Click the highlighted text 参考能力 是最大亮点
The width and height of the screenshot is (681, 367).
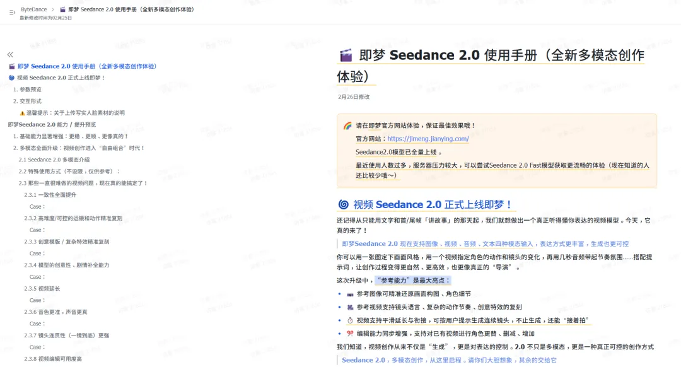(x=414, y=281)
